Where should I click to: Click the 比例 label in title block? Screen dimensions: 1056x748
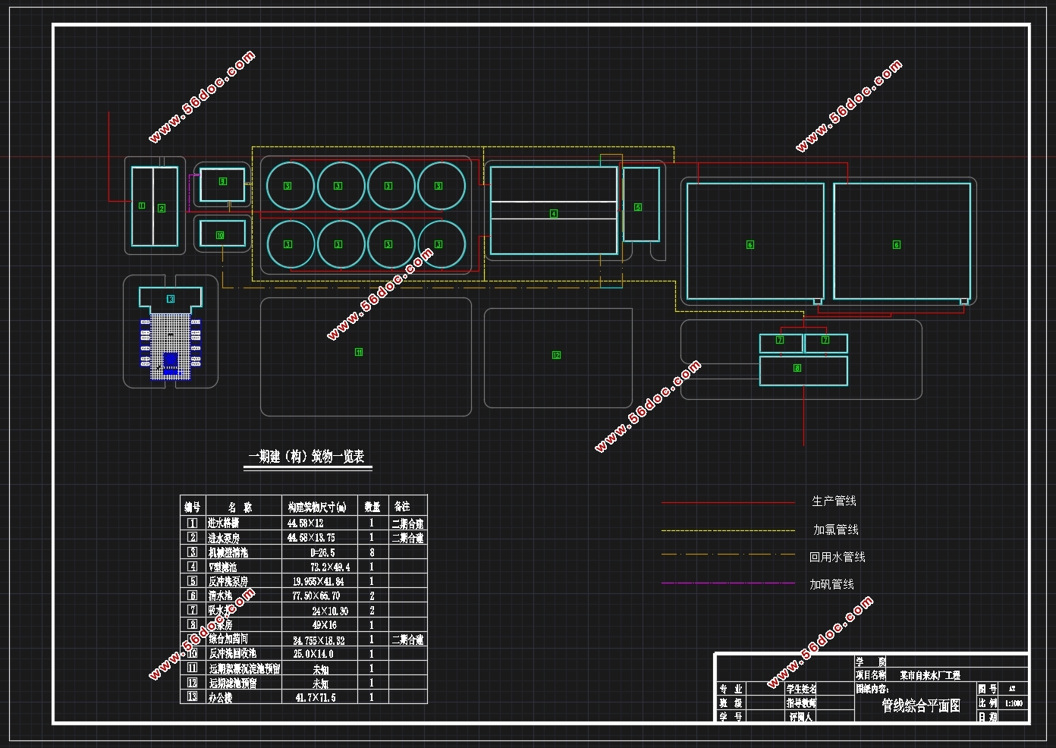click(x=988, y=703)
